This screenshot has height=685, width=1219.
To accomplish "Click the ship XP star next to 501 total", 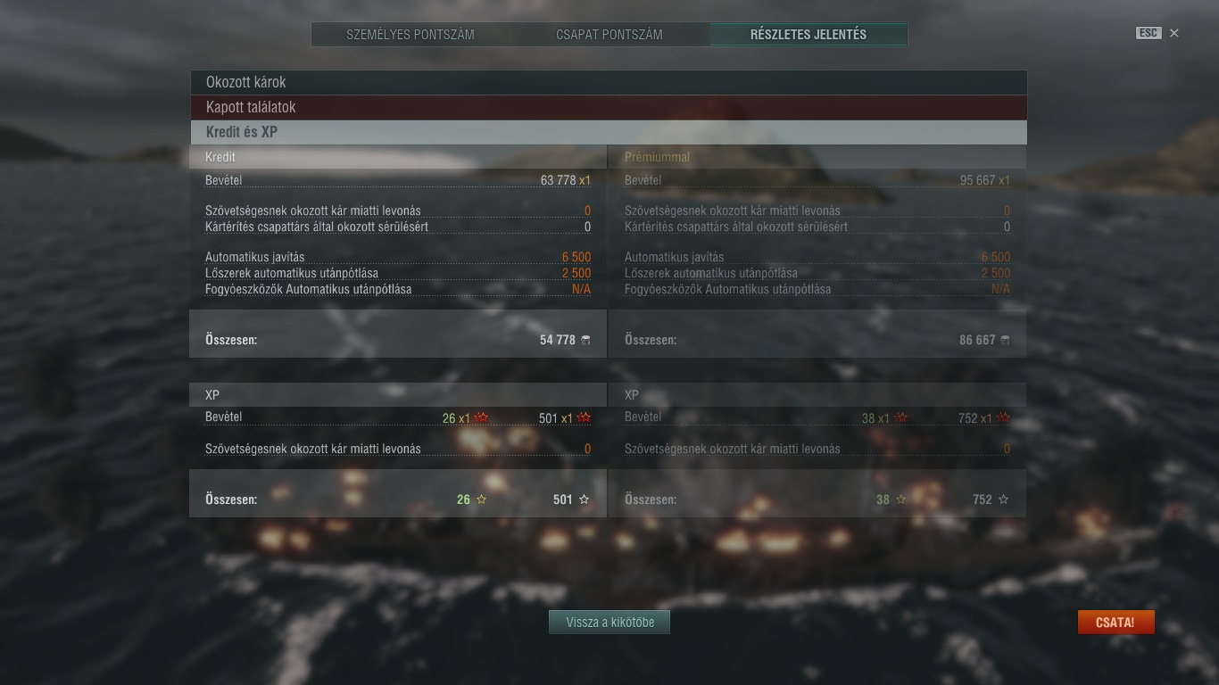I will (585, 499).
